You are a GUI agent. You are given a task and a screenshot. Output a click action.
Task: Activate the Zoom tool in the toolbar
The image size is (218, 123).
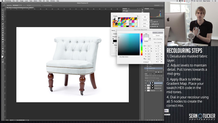point(3,53)
